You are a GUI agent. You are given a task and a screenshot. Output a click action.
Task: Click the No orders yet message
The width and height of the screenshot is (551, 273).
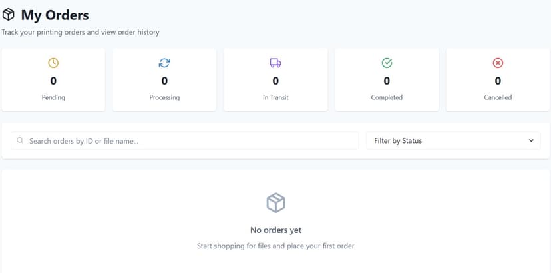pyautogui.click(x=275, y=230)
